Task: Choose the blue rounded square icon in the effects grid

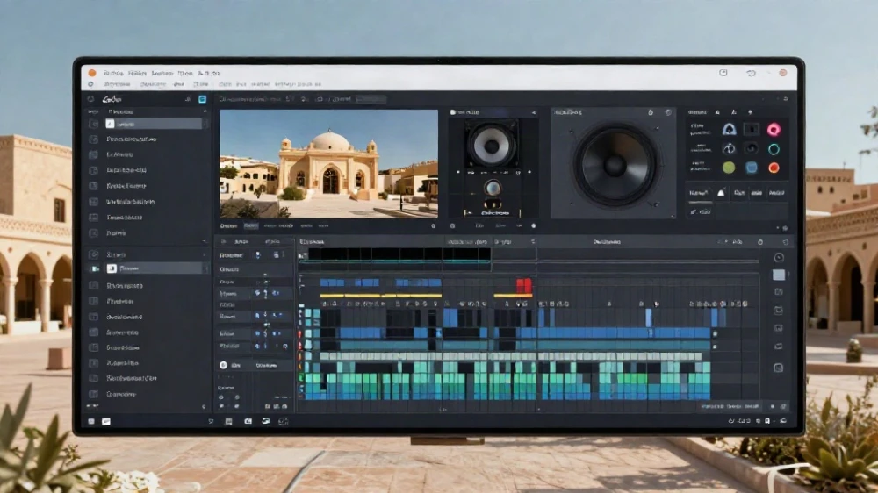Action: coord(751,168)
